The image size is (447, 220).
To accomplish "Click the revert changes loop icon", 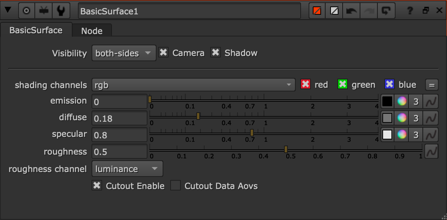I will 386,11.
